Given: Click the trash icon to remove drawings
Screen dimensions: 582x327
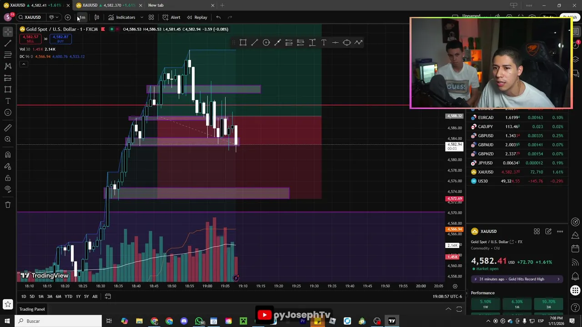Looking at the screenshot, I should (x=8, y=205).
